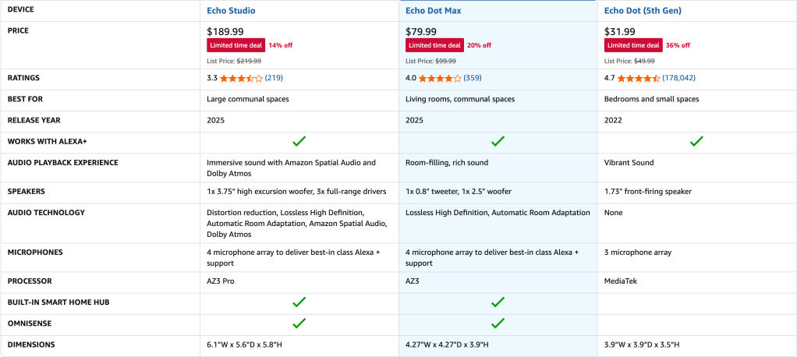Screen dimensions: 797x357
Task: Click Echo Dot 5th Gen Alexa+ checkmark
Action: (696, 142)
